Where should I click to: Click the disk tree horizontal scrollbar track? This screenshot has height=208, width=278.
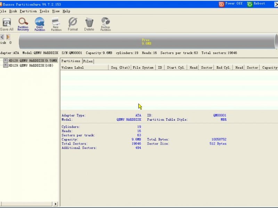click(x=26, y=204)
